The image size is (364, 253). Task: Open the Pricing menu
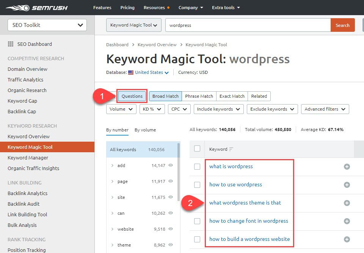tap(127, 8)
